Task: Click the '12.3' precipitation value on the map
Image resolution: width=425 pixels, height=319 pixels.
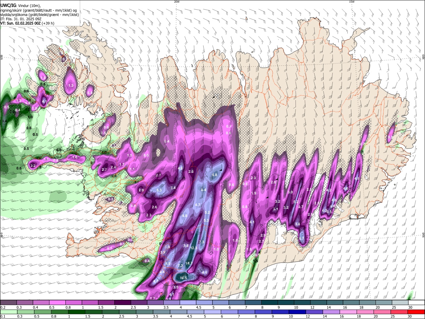Action: click(194, 248)
